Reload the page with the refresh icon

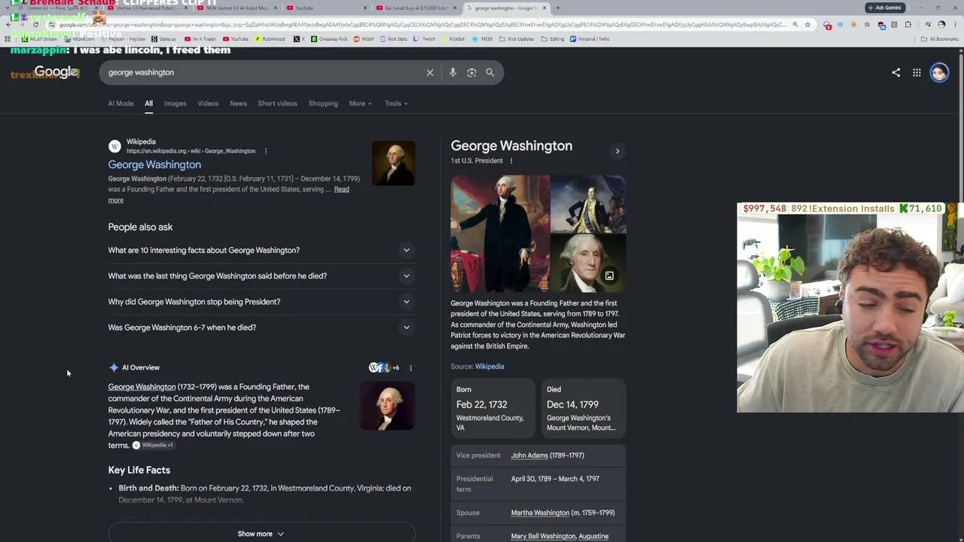point(35,24)
